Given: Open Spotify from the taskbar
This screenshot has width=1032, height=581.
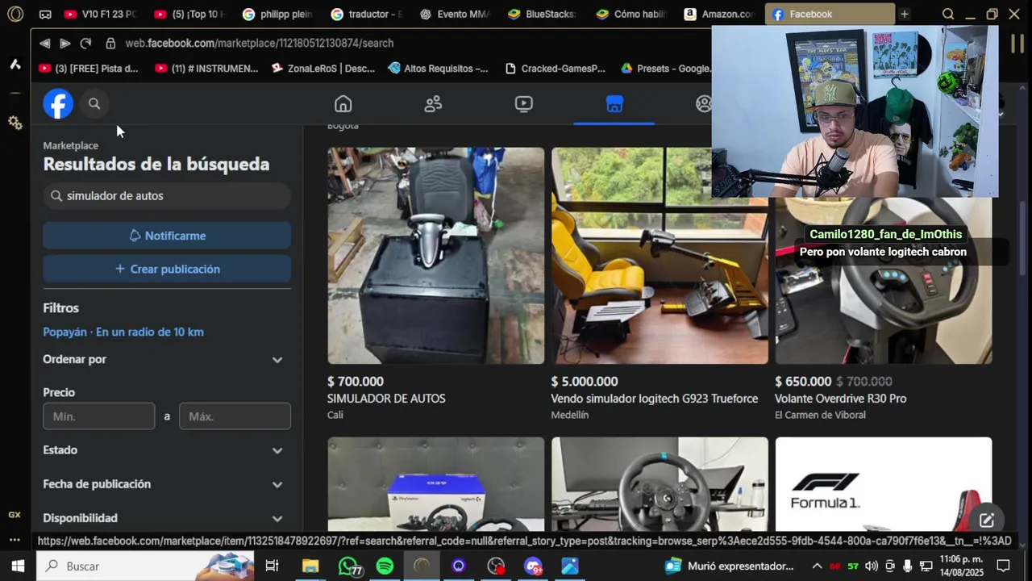Looking at the screenshot, I should point(385,566).
